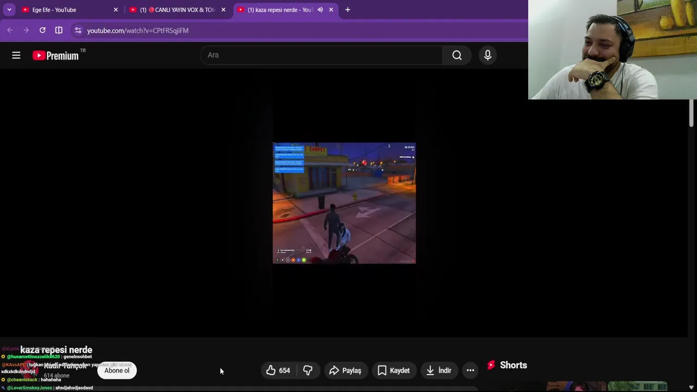
Task: Open more actions three-dot menu
Action: [x=470, y=370]
